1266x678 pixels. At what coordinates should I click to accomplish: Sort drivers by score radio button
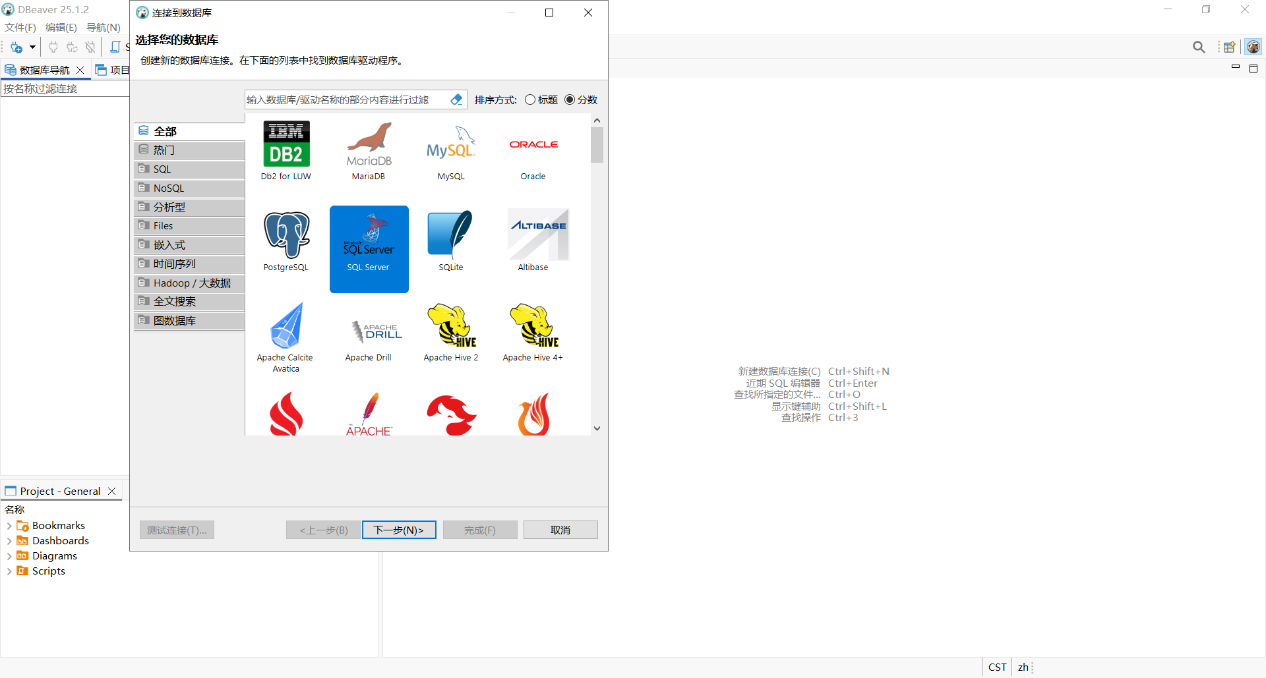click(570, 99)
